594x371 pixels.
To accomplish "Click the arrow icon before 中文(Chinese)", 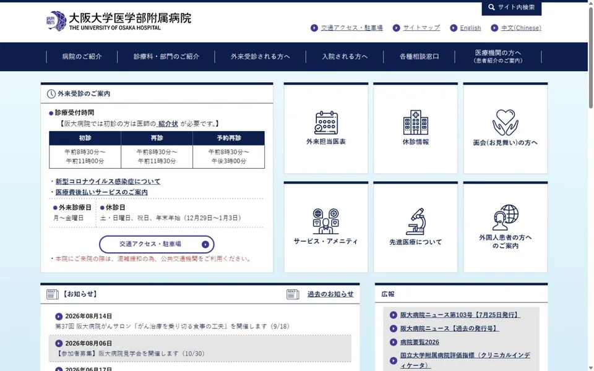I will [494, 28].
